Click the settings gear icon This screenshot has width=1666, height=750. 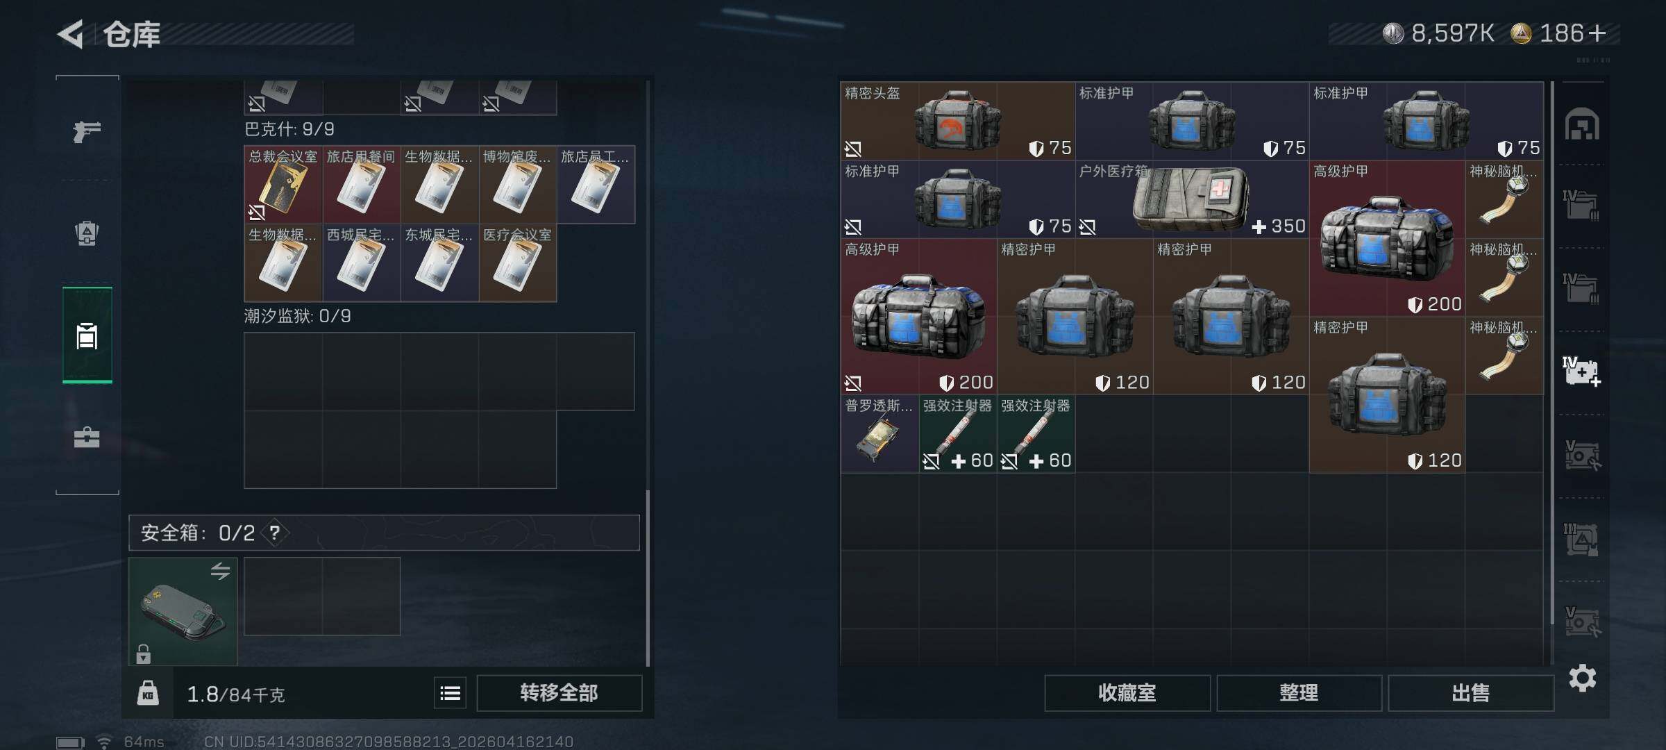pos(1582,678)
